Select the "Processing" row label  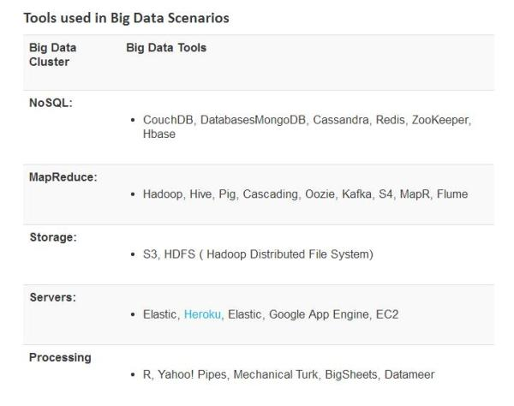pos(60,357)
